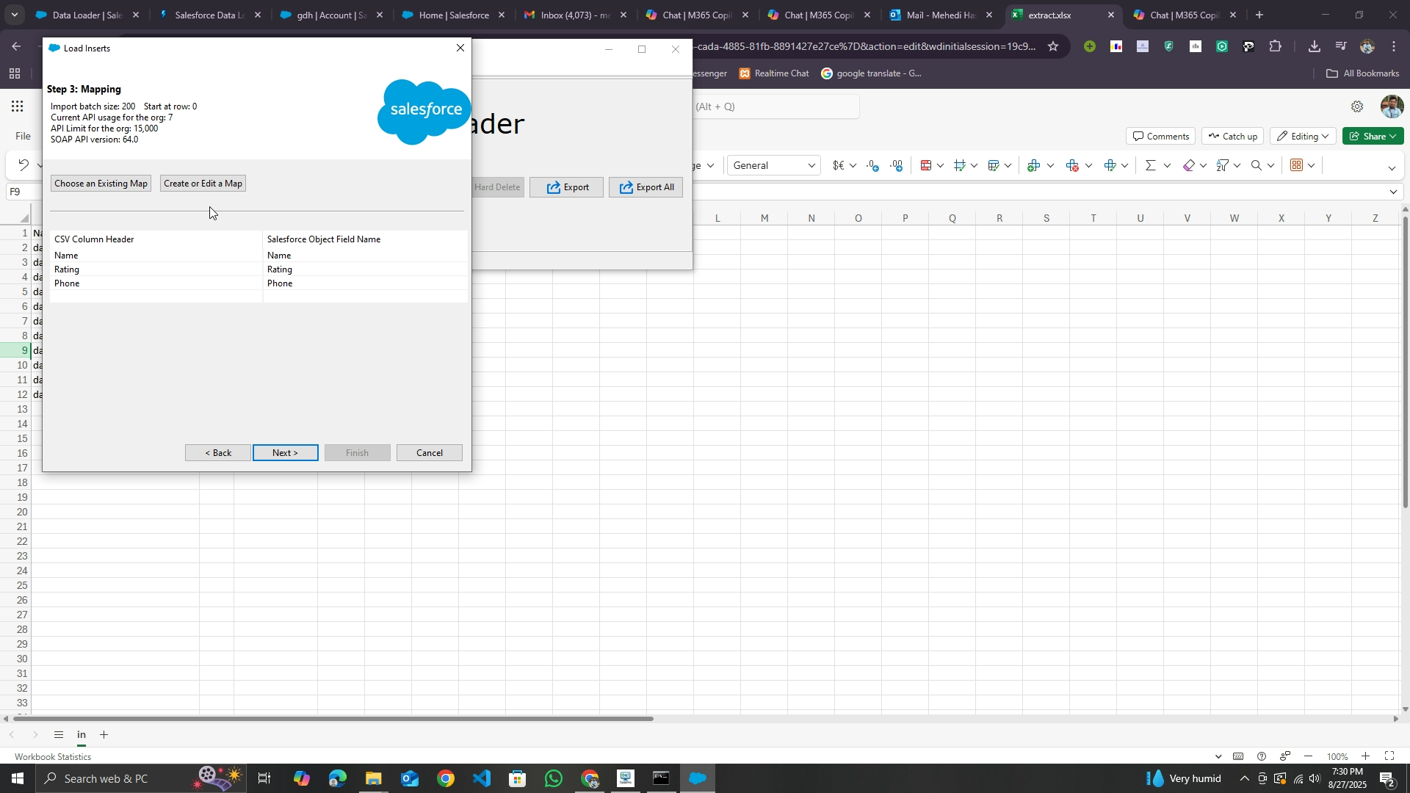Image resolution: width=1410 pixels, height=793 pixels.
Task: Click Delete cells icon
Action: [x=1072, y=166]
